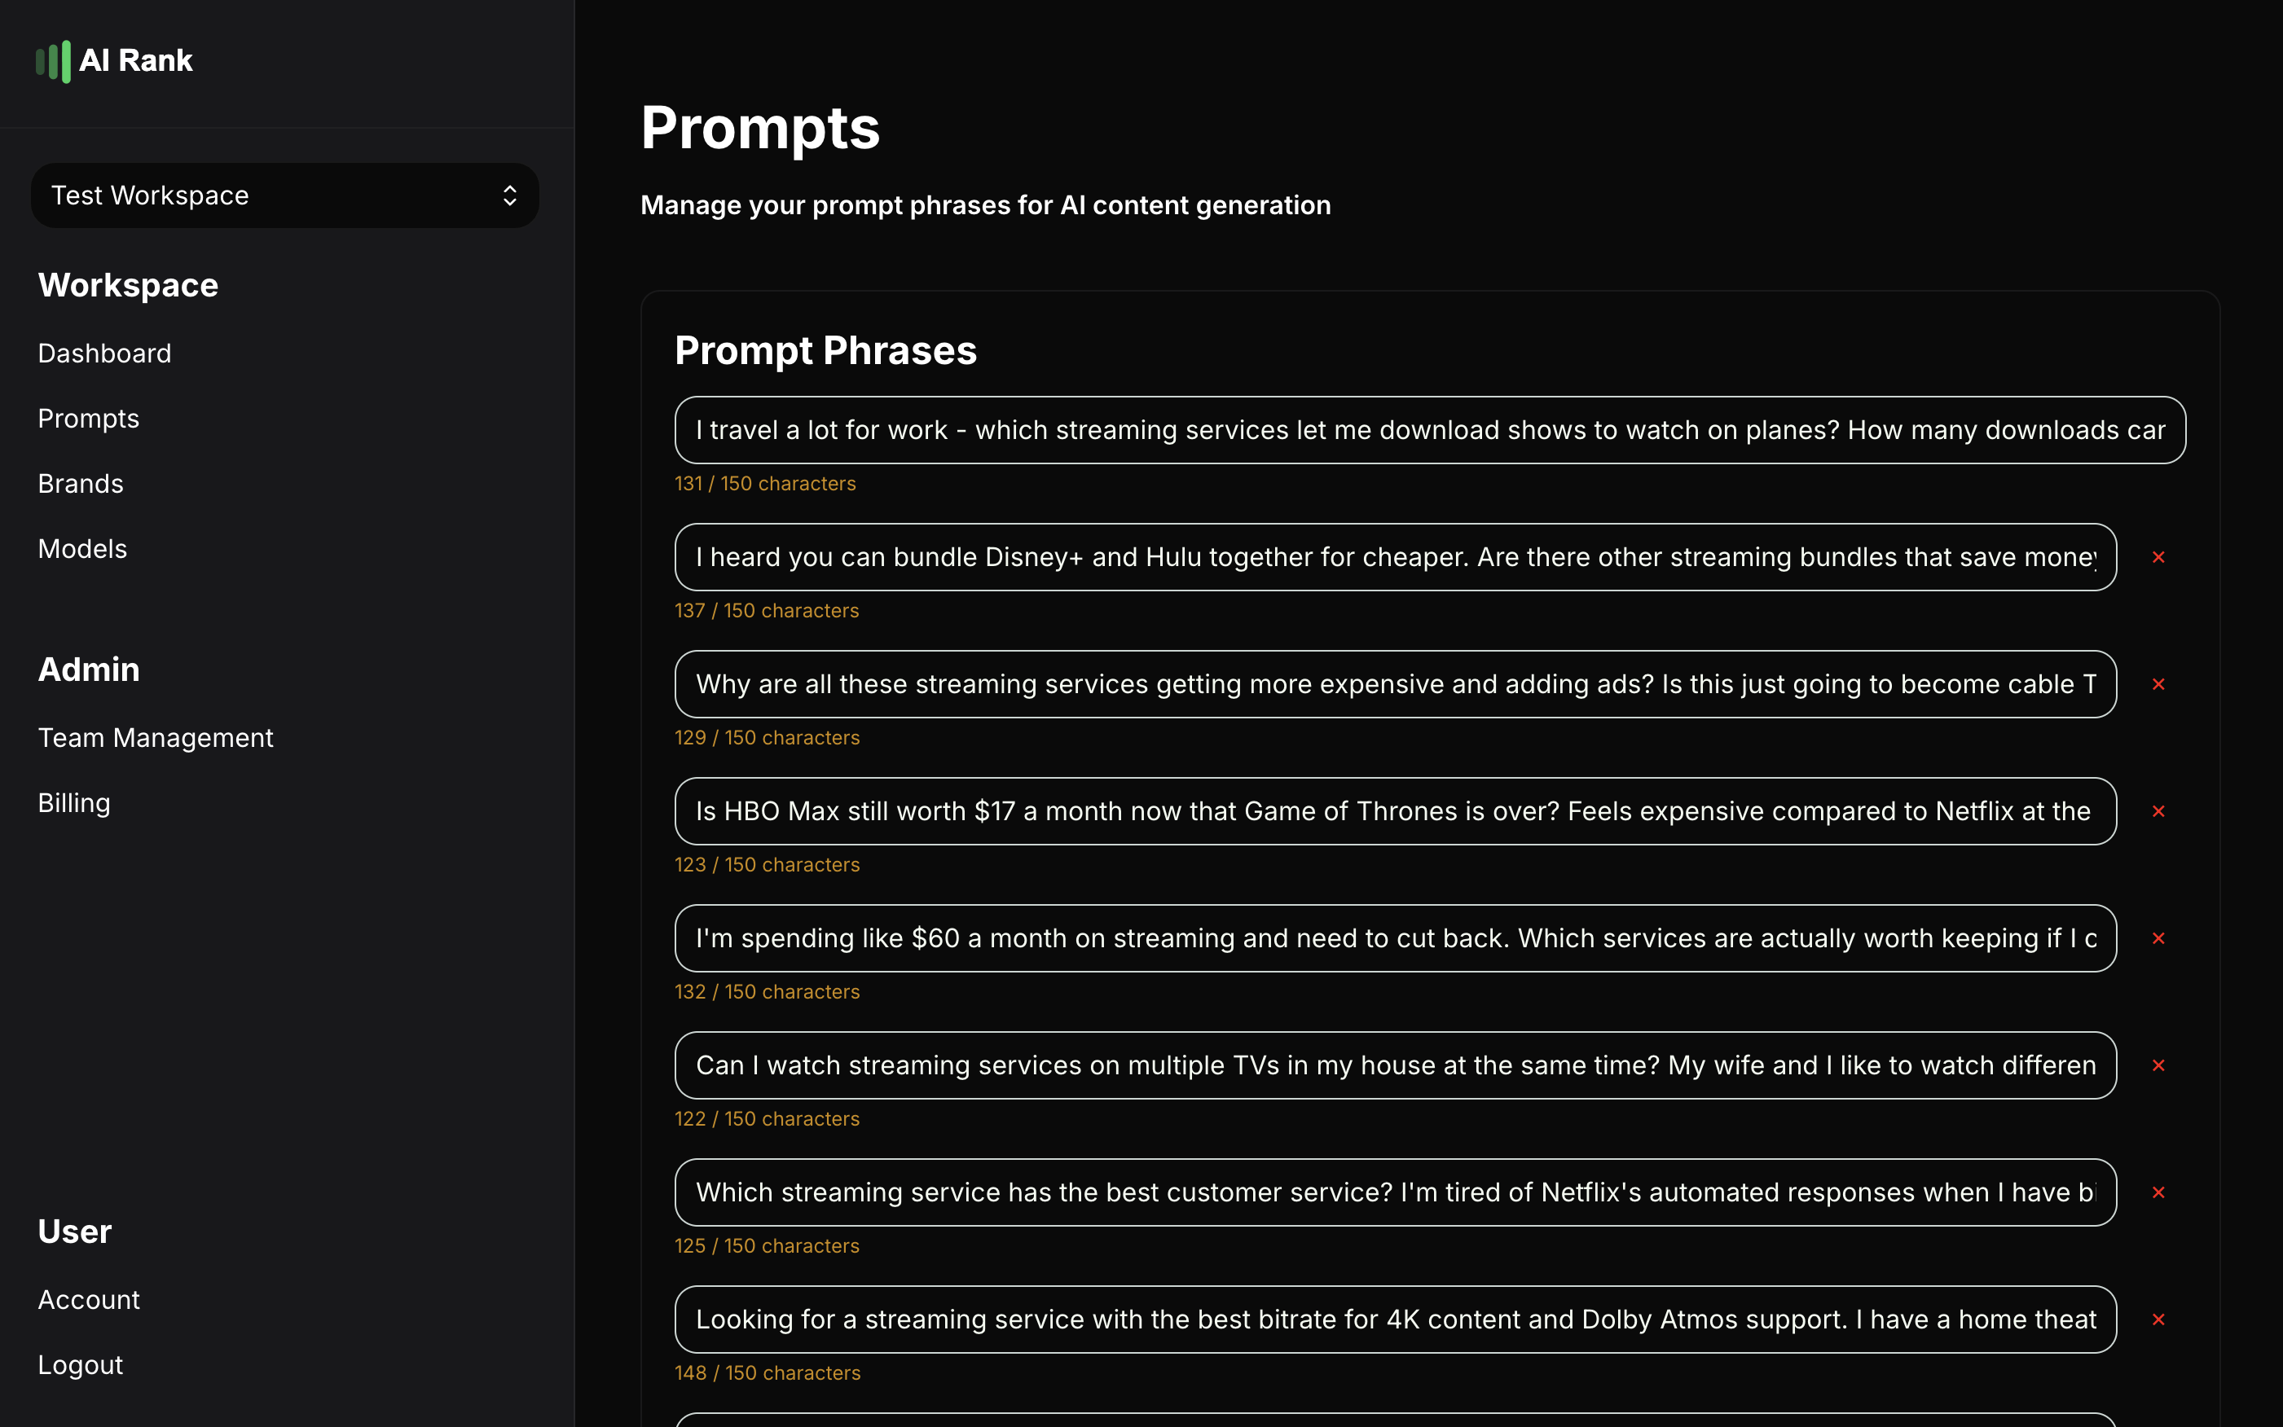
Task: Click into the HBO Max prompt text field
Action: pos(1395,812)
